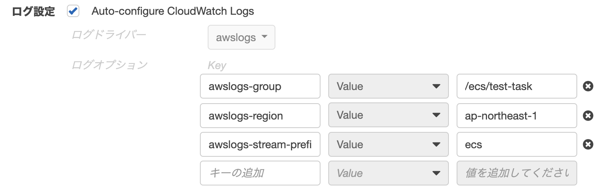Screen dimensions: 613x194
Task: Delete the awslogs-region option with X icon
Action: 588,116
